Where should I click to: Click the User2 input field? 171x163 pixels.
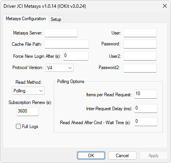click(x=140, y=56)
